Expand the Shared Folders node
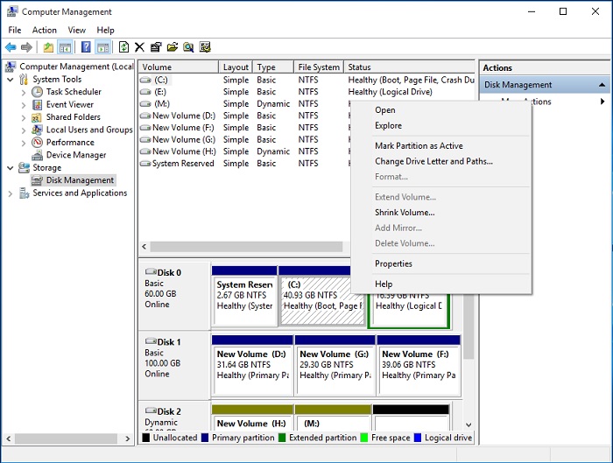Image resolution: width=613 pixels, height=463 pixels. click(x=24, y=117)
